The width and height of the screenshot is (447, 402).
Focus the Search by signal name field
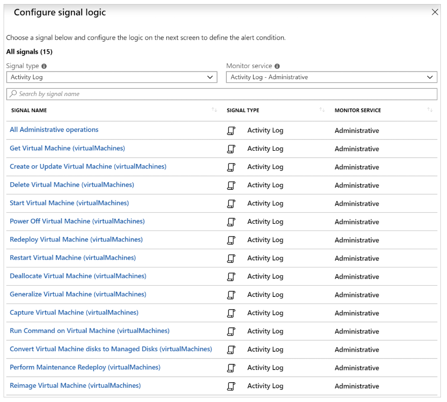[222, 94]
